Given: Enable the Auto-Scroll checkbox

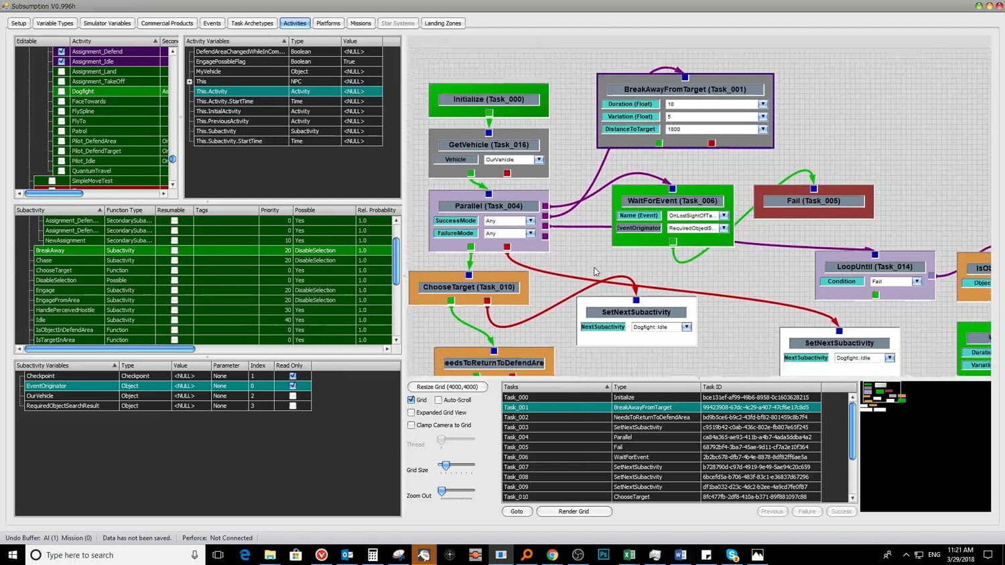Looking at the screenshot, I should click(x=438, y=400).
